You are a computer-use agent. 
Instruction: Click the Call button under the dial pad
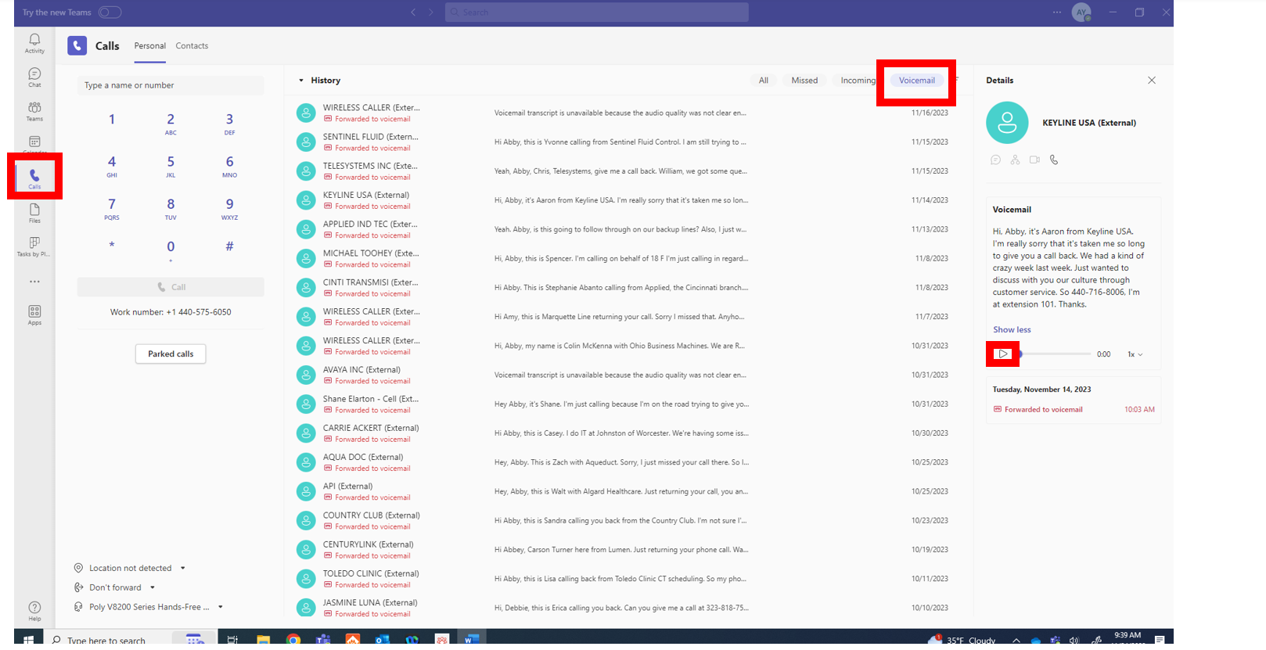171,287
